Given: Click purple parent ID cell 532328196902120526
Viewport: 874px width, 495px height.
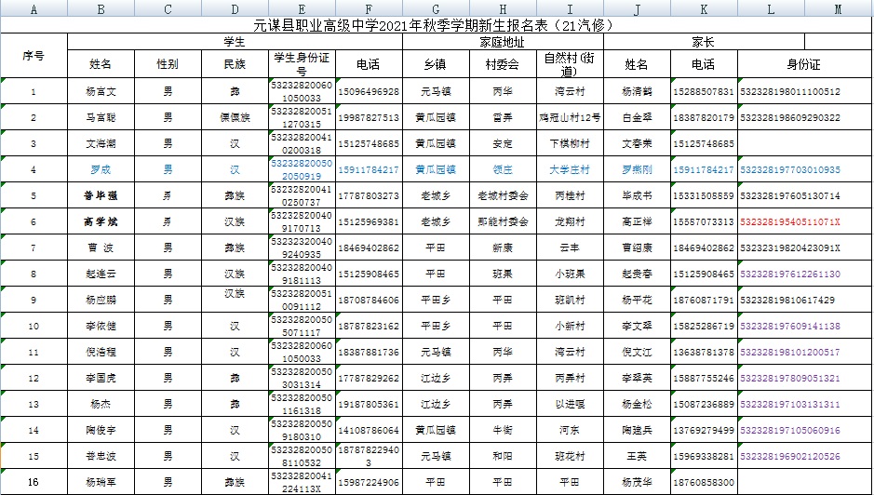Looking at the screenshot, I should [x=804, y=456].
